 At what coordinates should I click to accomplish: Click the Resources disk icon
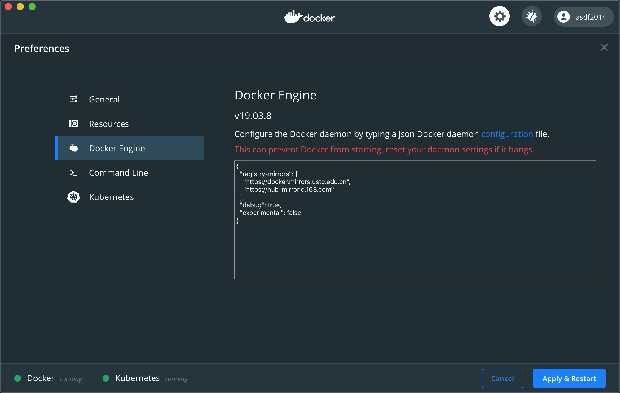[74, 124]
